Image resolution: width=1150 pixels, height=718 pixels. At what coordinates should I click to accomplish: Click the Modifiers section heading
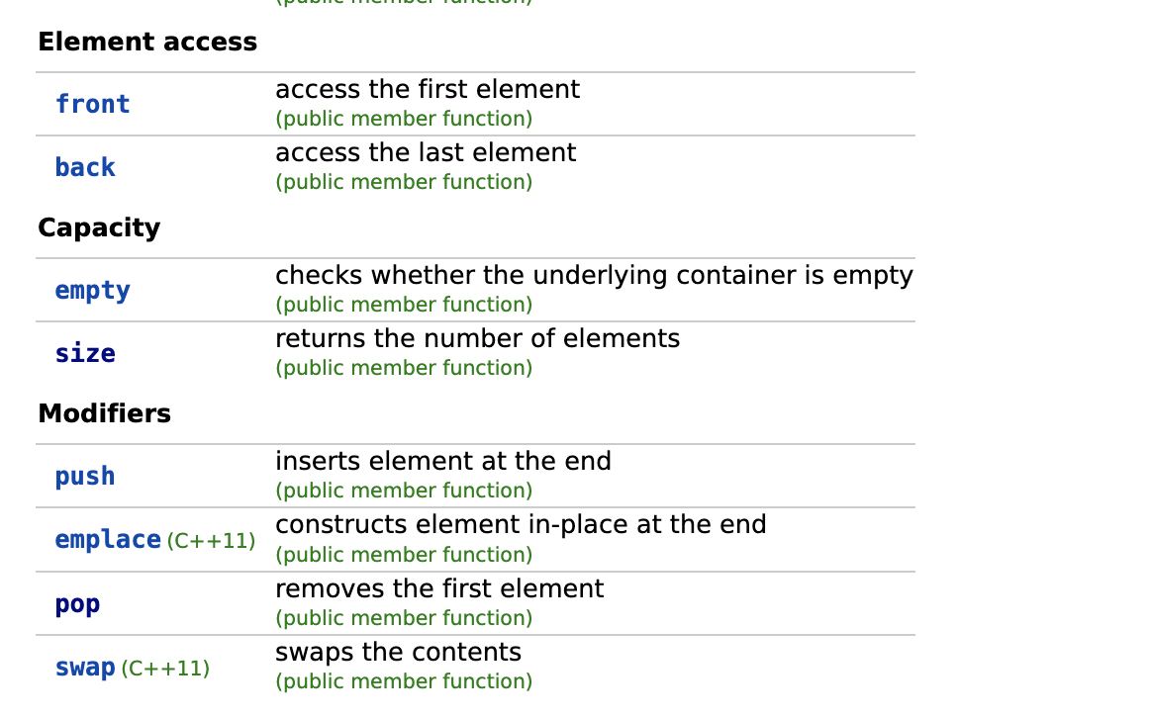104,413
